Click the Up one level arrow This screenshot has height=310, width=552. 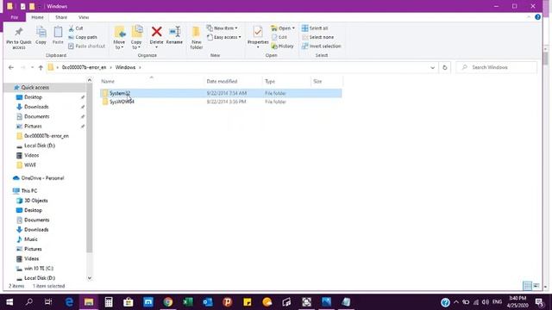pyautogui.click(x=41, y=67)
